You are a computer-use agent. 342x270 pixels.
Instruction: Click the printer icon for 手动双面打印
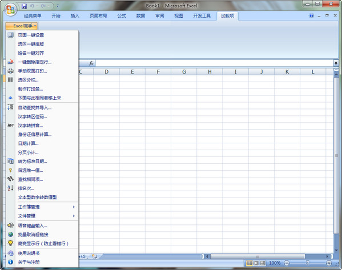coord(10,71)
